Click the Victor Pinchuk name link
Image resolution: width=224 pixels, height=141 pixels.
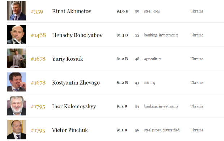pos(70,130)
